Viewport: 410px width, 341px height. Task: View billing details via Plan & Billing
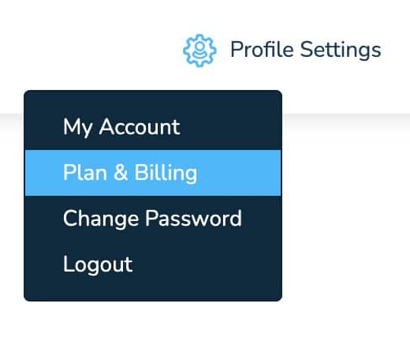click(153, 173)
